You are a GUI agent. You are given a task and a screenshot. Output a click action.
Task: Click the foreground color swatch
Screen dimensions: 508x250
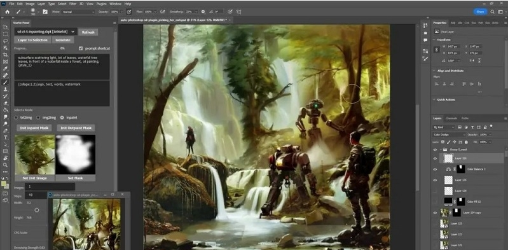tap(4, 184)
